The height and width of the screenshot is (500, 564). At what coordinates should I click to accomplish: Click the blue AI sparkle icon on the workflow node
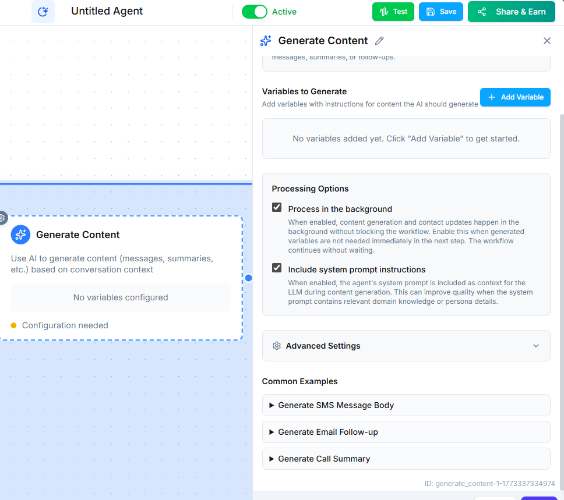click(20, 235)
